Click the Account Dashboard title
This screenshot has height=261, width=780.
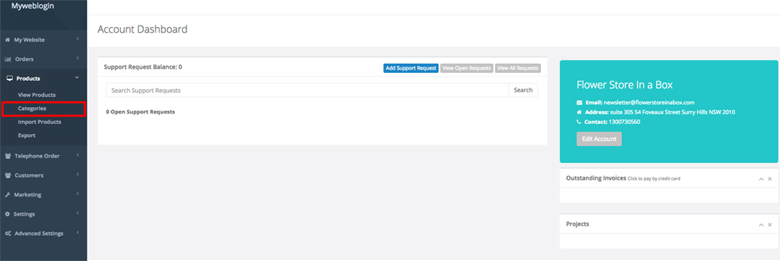point(143,29)
